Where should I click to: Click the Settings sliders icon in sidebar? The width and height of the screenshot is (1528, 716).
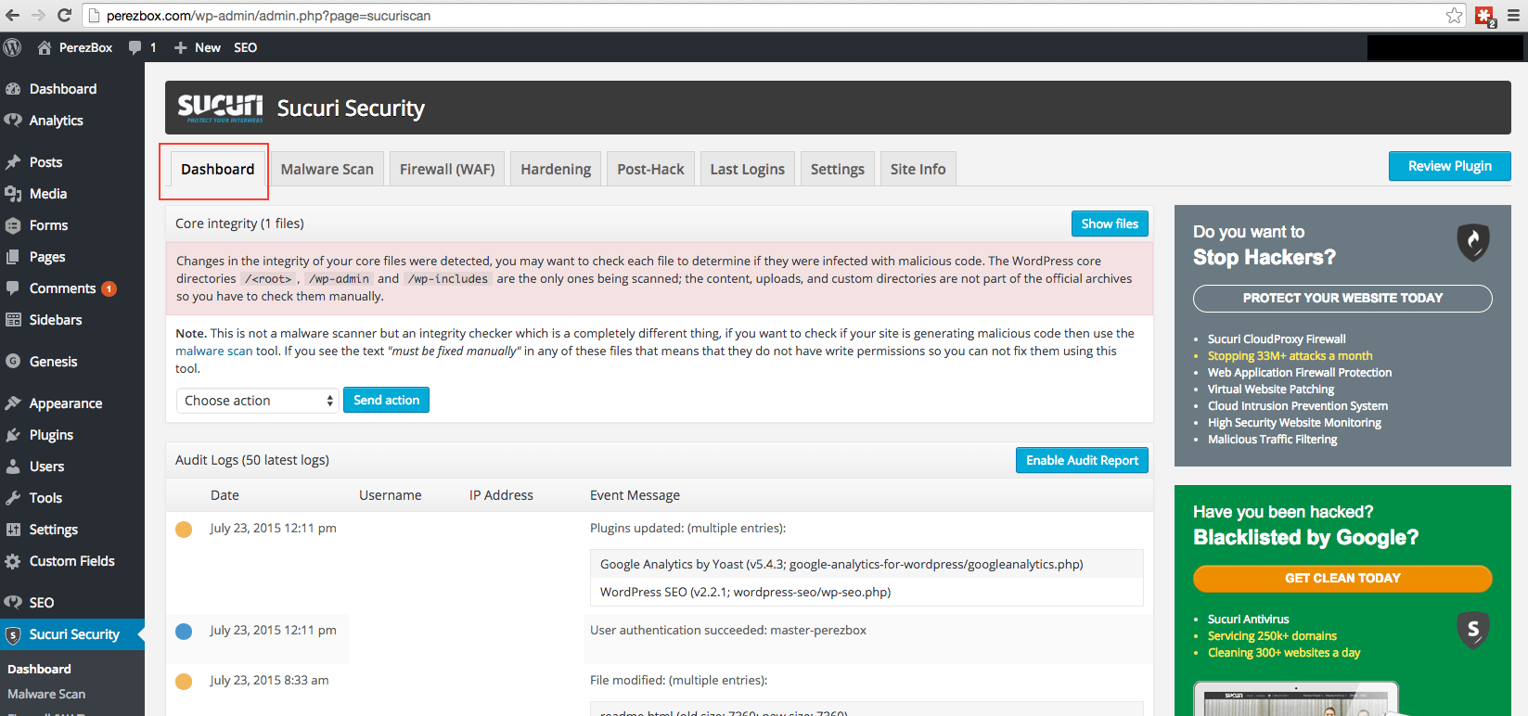(13, 530)
